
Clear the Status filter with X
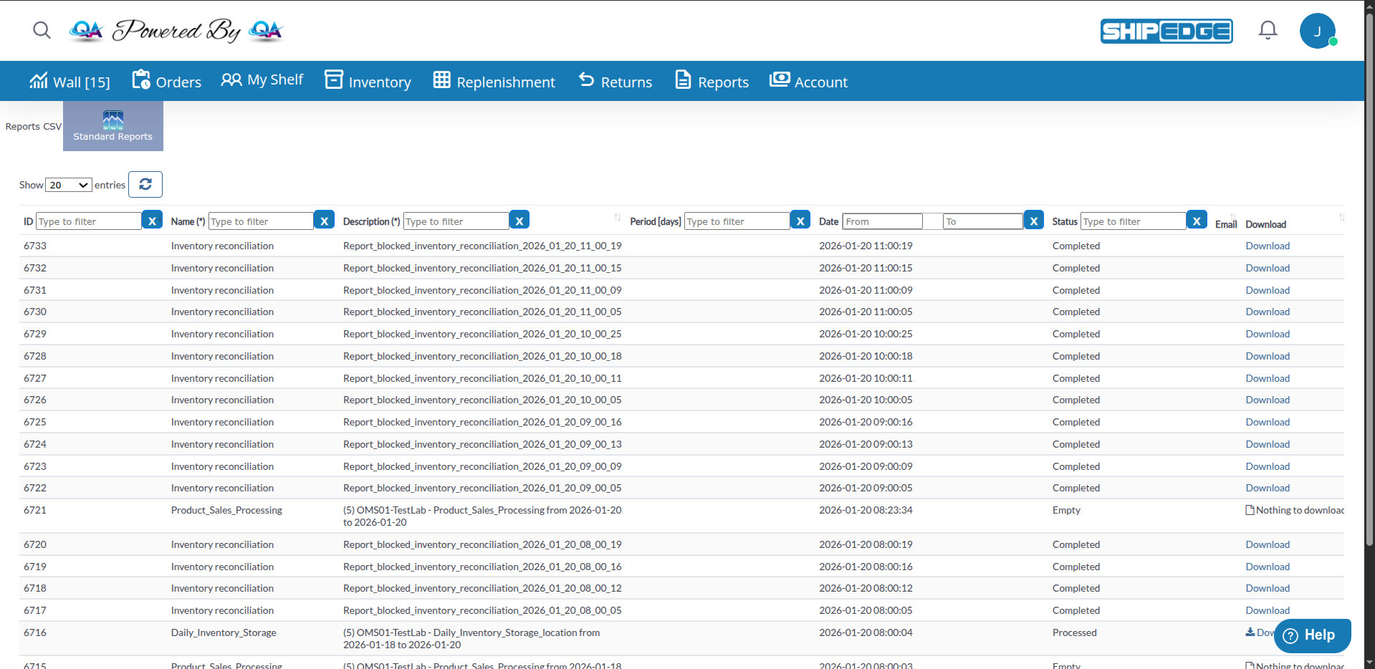(x=1197, y=221)
